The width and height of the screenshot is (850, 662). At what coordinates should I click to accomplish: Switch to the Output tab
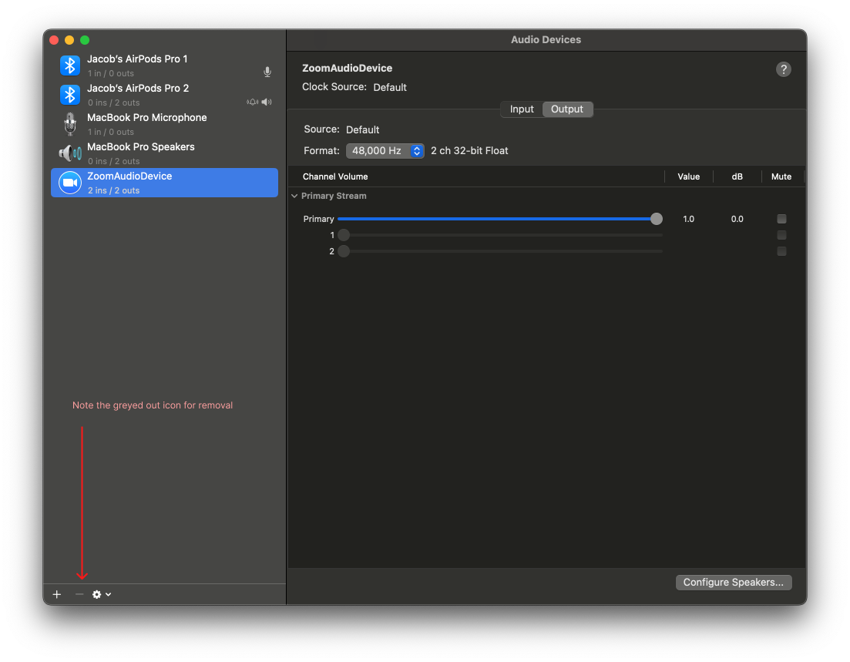click(567, 109)
